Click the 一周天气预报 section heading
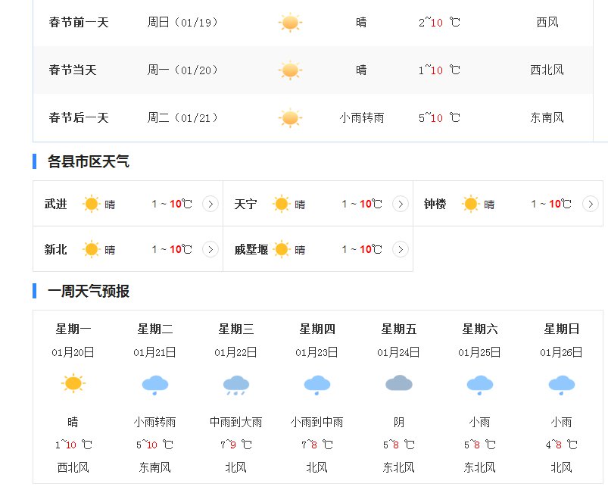Viewport: 608px width, 487px height. coord(89,291)
